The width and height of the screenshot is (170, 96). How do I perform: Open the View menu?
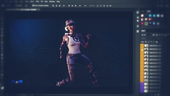pyautogui.click(x=46, y=2)
